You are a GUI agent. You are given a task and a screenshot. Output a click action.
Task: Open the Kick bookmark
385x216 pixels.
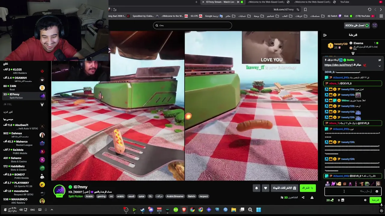[x=348, y=16]
